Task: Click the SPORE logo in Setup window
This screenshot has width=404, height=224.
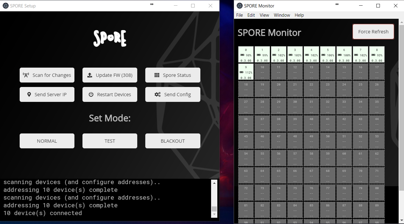Action: [x=110, y=38]
